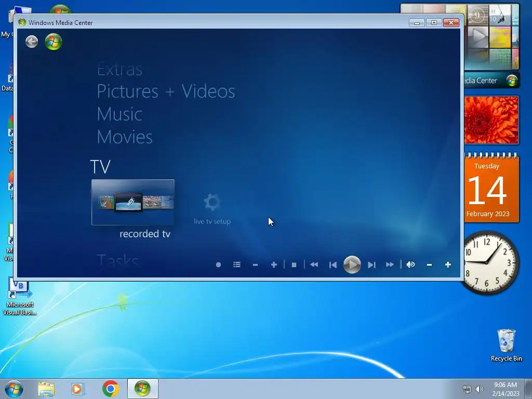Skip forward with next track button
532x399 pixels.
point(371,264)
